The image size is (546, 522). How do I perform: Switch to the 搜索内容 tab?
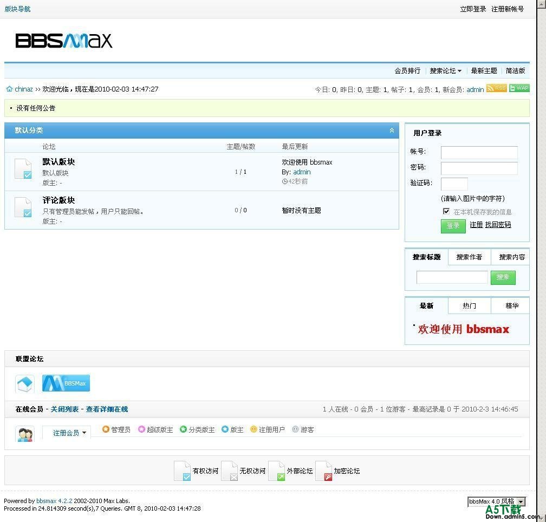coord(511,257)
